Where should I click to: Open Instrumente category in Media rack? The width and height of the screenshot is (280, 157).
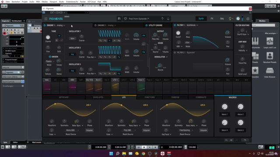(x=255, y=43)
